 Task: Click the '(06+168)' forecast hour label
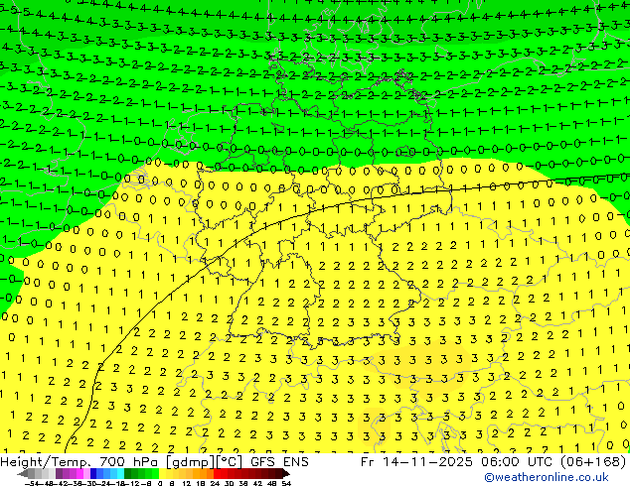click(594, 461)
